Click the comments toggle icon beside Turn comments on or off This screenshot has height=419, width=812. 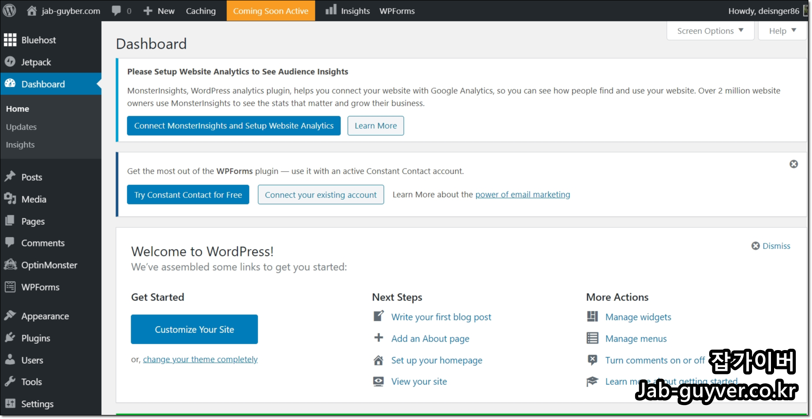[592, 360]
